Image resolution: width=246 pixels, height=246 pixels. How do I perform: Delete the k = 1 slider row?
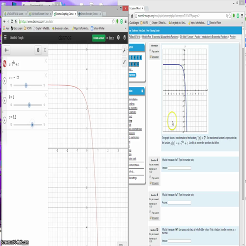coord(45,95)
